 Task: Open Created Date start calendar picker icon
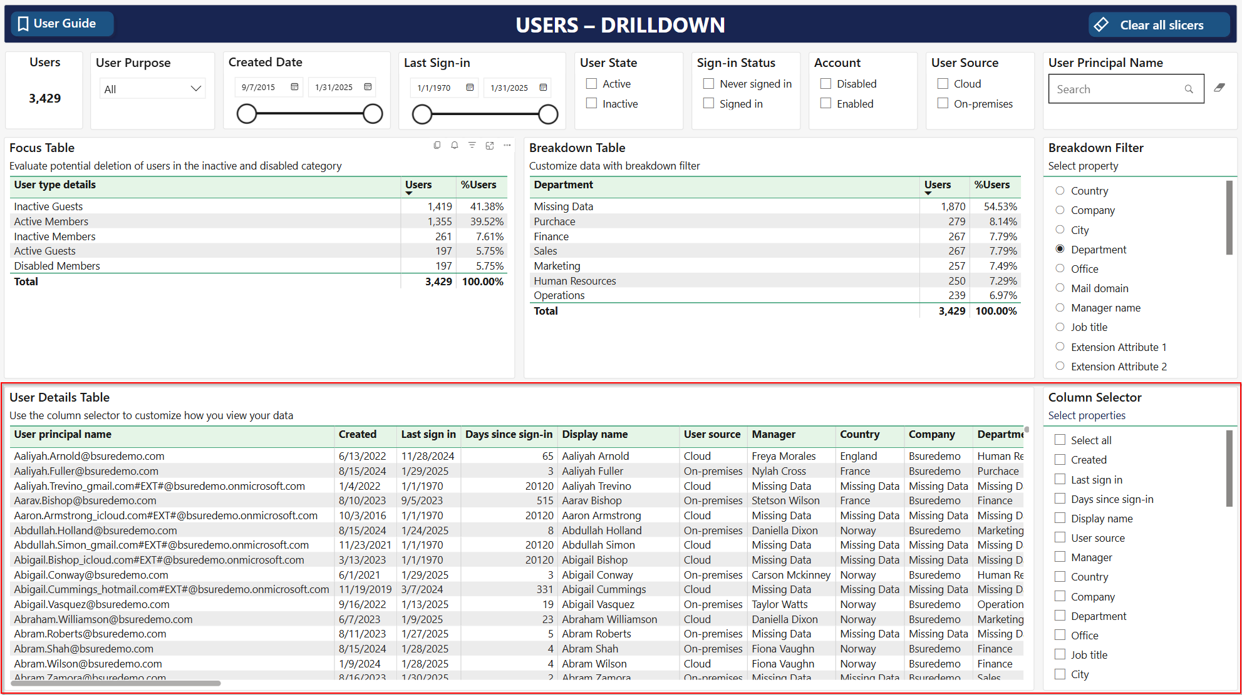coord(294,87)
